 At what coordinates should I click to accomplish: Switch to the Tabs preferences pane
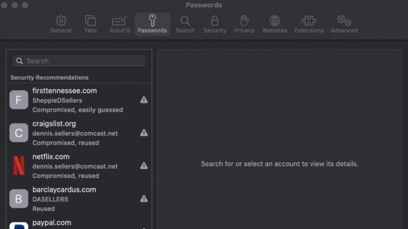coord(90,24)
